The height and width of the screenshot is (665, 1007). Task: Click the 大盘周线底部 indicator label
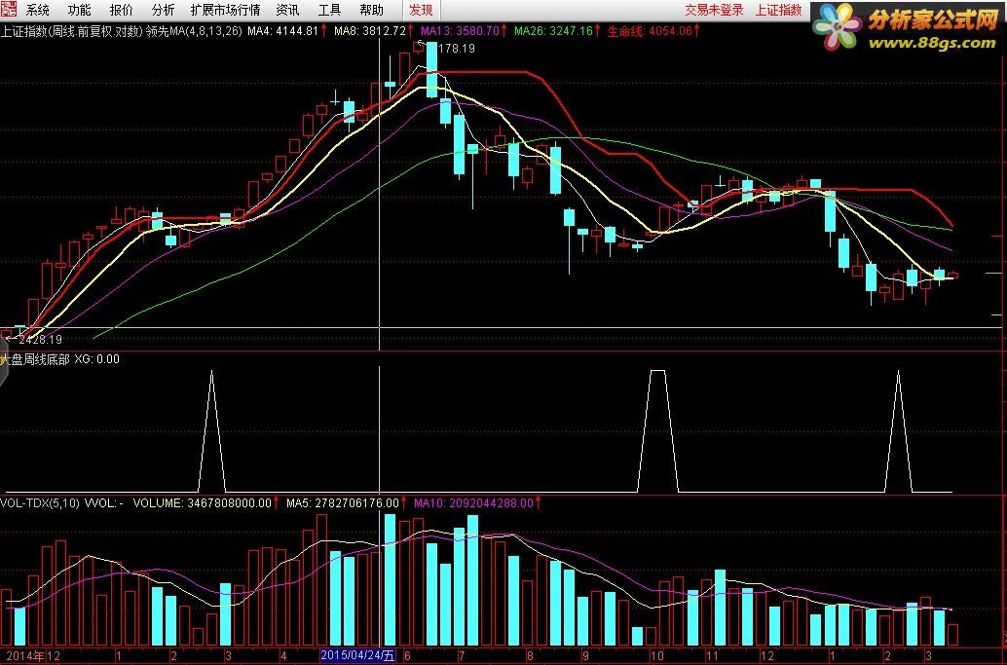point(35,359)
